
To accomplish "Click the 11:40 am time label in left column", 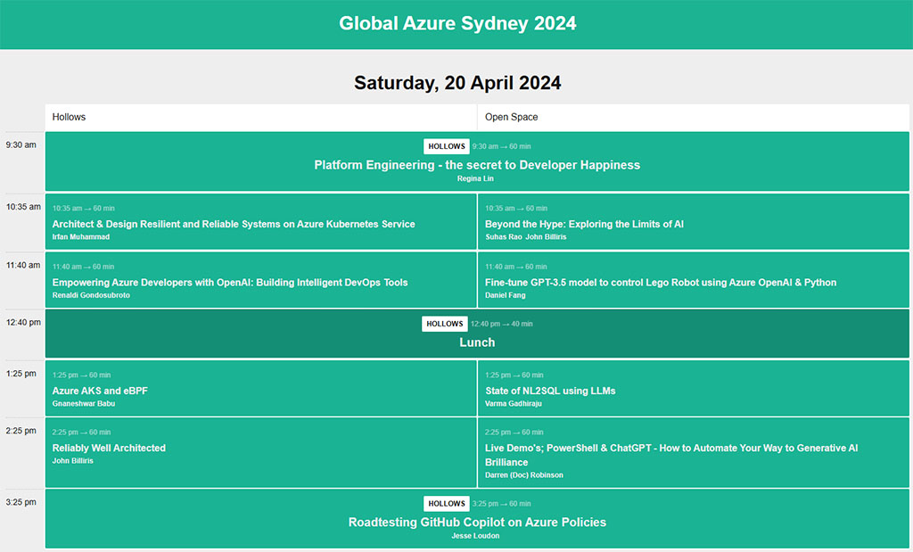I will [x=23, y=265].
